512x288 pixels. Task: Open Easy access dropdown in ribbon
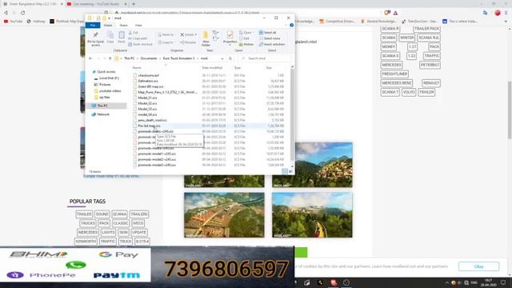pyautogui.click(x=215, y=38)
